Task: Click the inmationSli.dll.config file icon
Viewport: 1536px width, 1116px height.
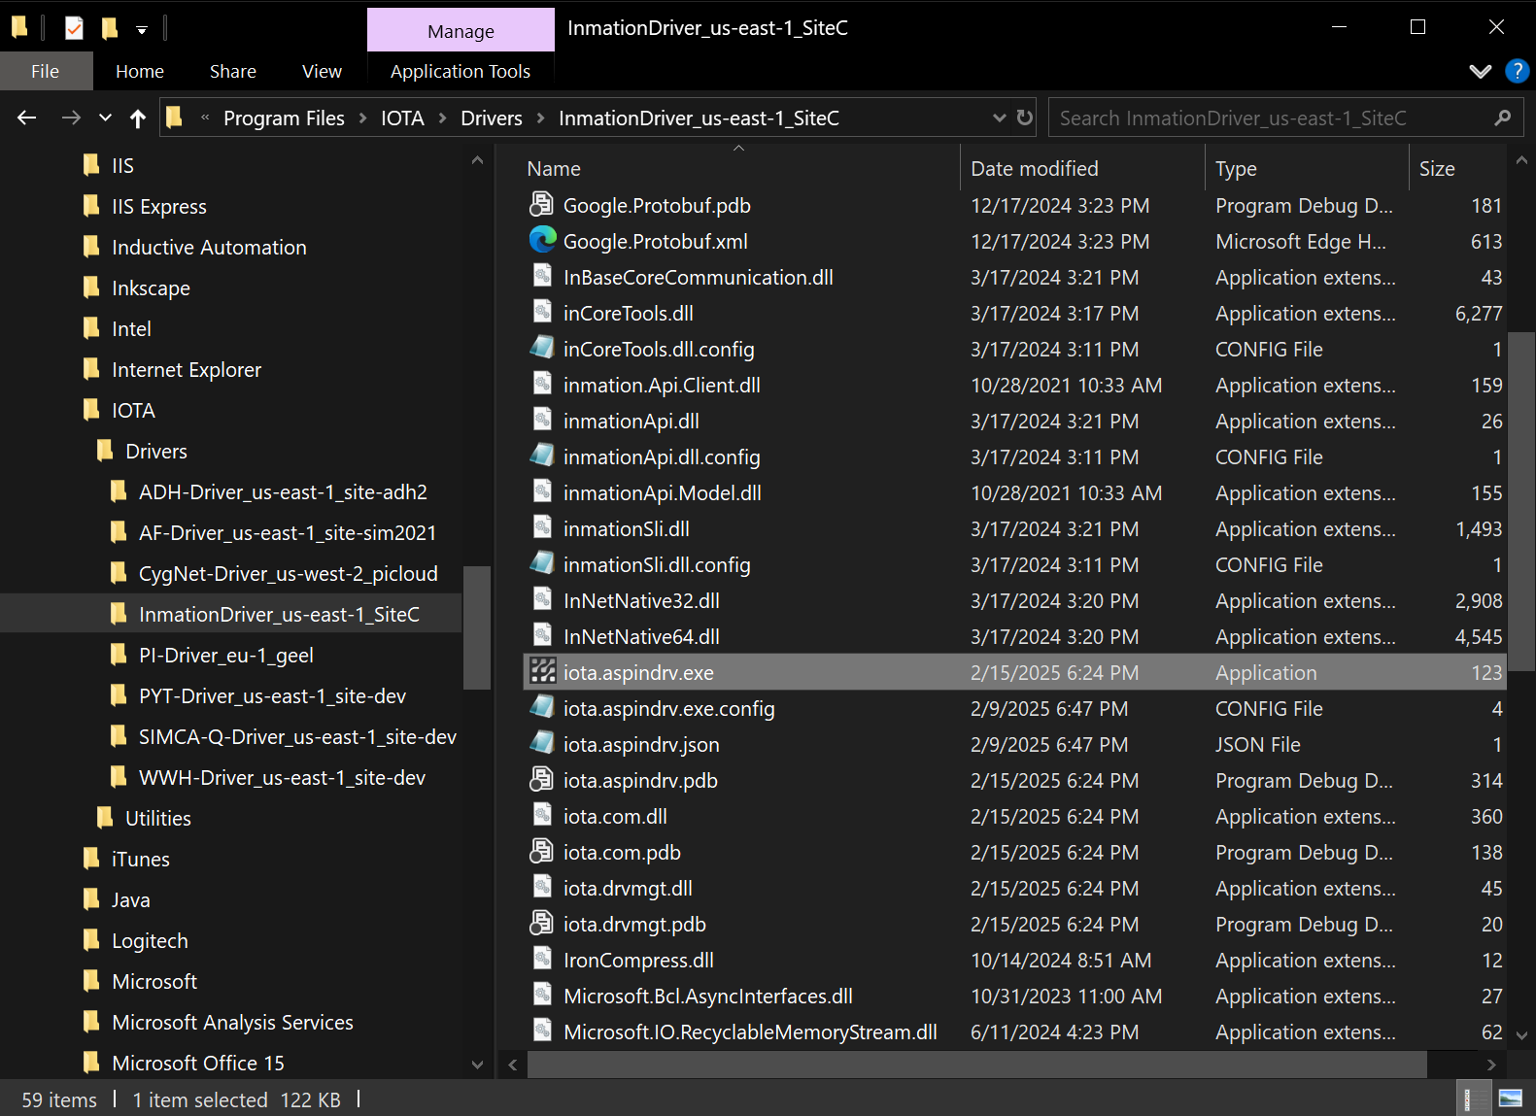Action: [x=542, y=563]
